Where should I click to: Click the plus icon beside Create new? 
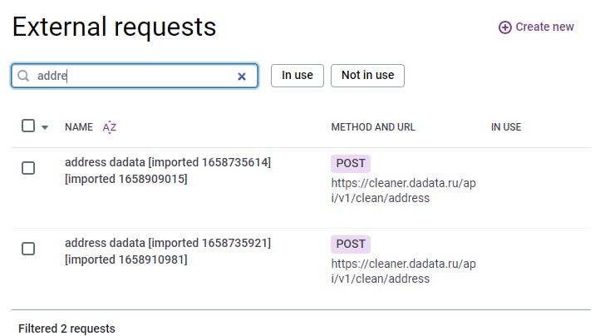504,27
